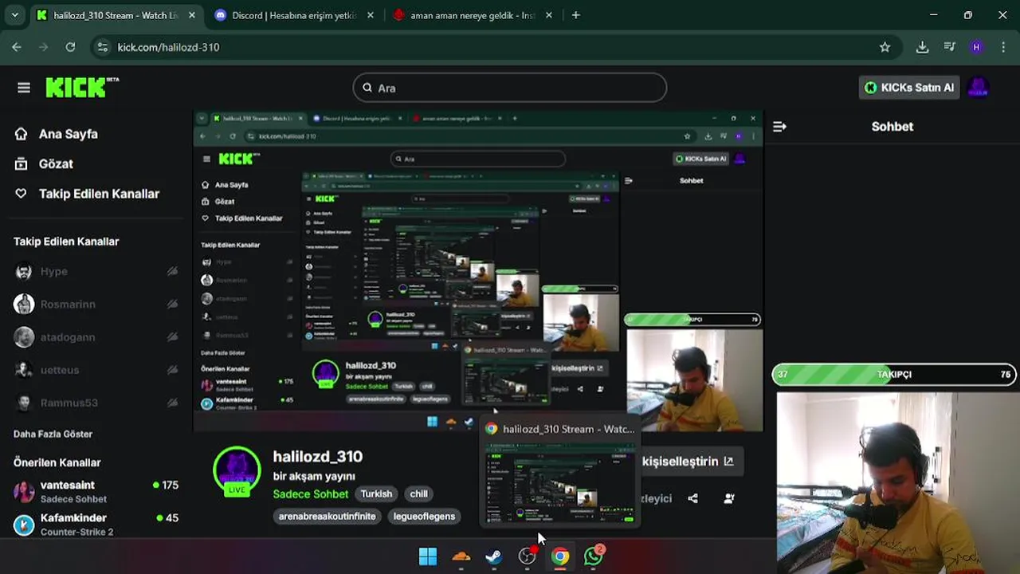Bookmark this page with the star icon
This screenshot has width=1020, height=574.
click(885, 47)
